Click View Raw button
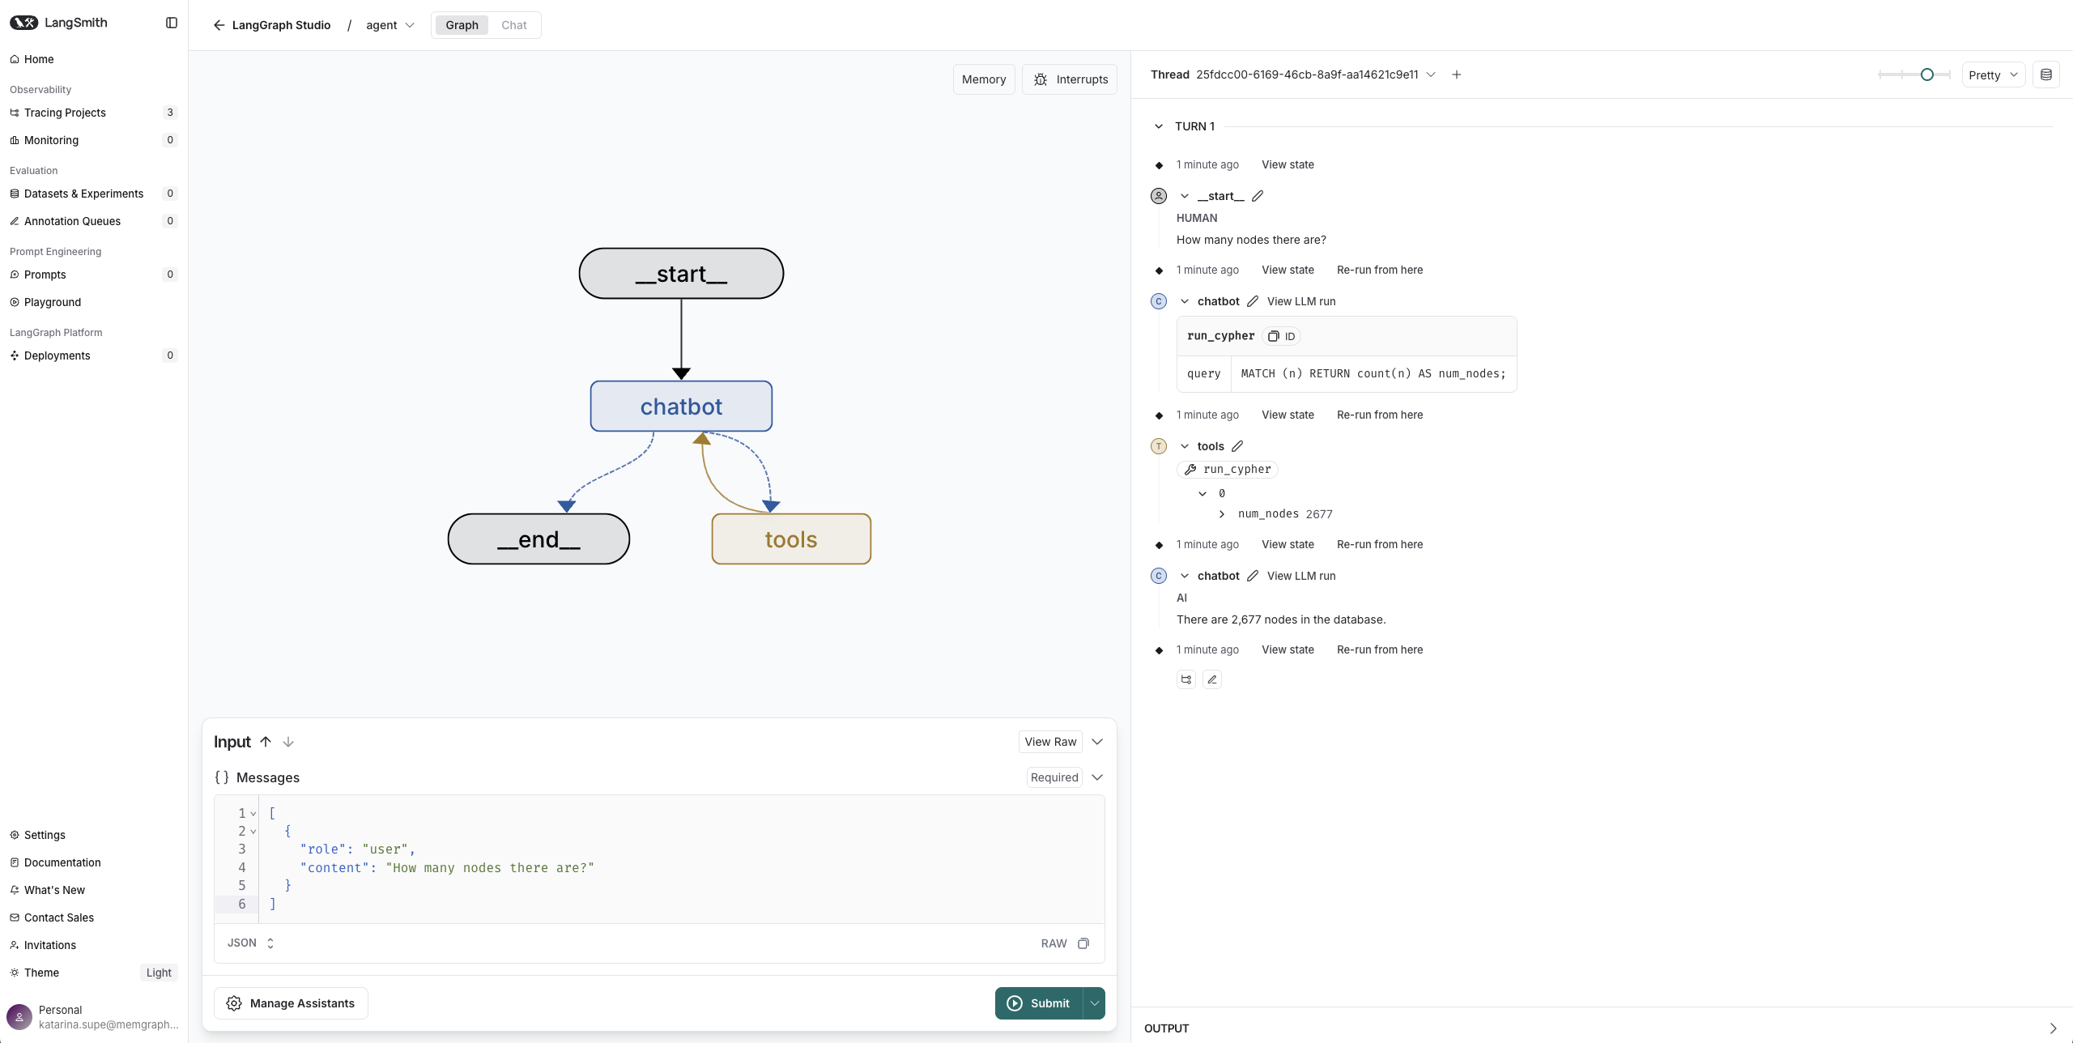The height and width of the screenshot is (1043, 2073). pos(1050,742)
